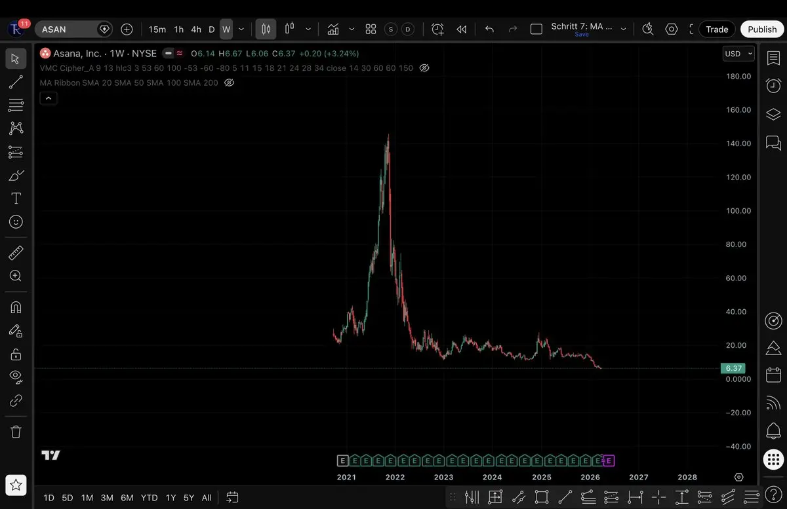Select the Text annotation tool
This screenshot has width=787, height=509.
16,198
